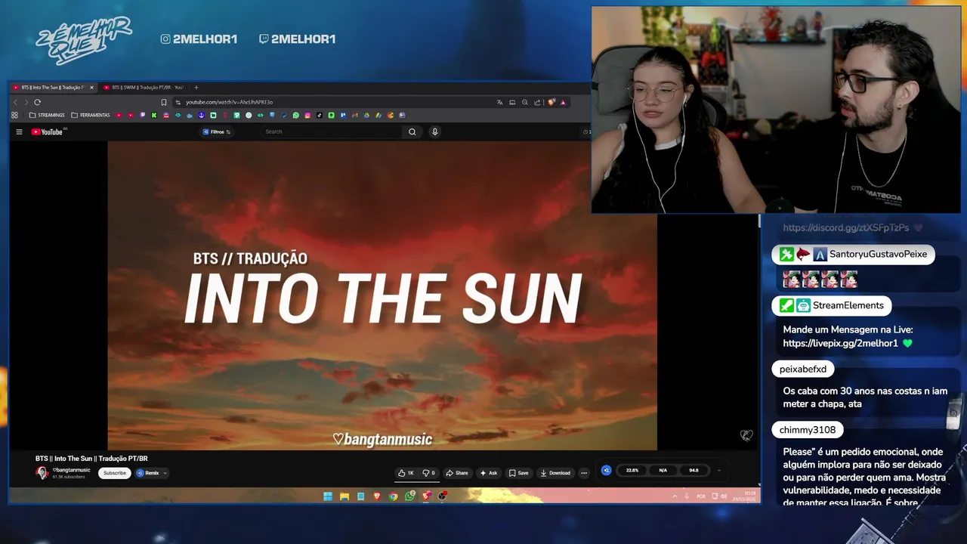Start voice search with microphone icon

pyautogui.click(x=434, y=131)
